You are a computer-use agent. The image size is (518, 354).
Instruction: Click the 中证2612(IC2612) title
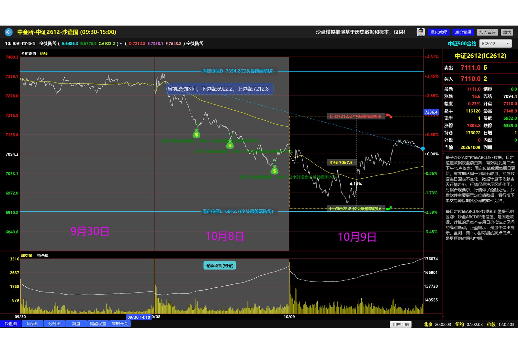tap(480, 56)
